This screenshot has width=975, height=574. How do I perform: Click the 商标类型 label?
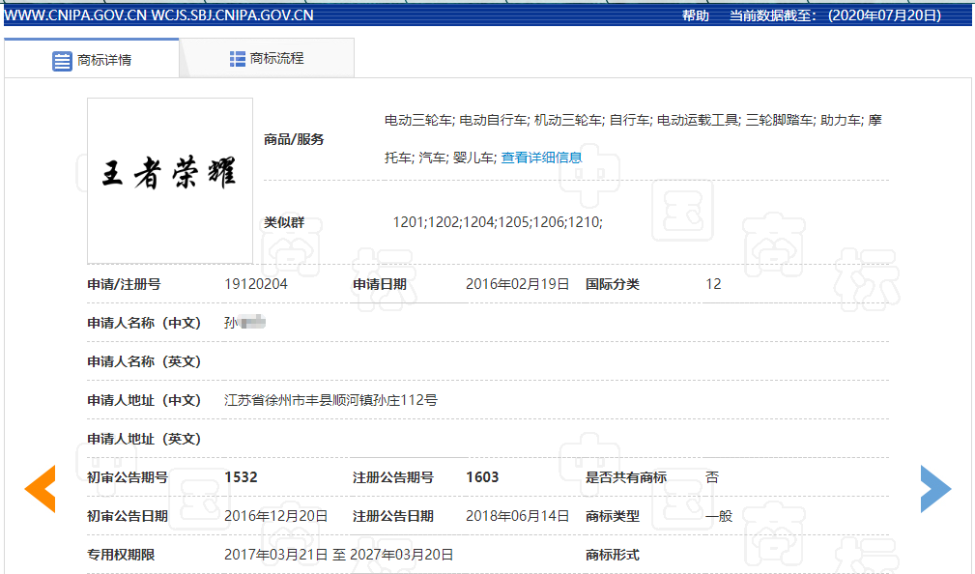tap(613, 516)
